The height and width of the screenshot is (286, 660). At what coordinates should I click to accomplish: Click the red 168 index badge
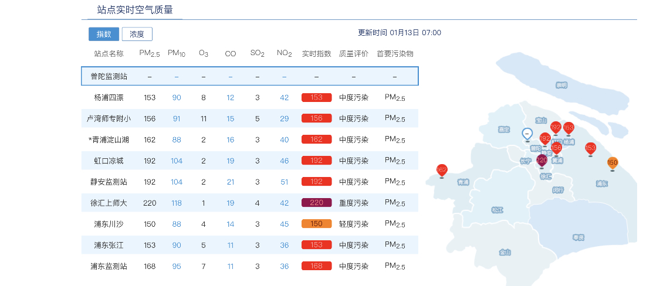(316, 266)
